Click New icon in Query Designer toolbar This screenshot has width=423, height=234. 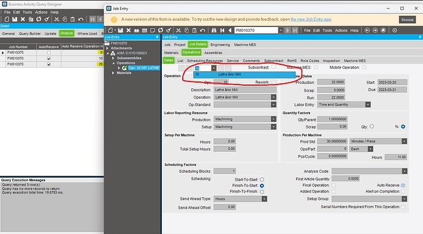7,19
